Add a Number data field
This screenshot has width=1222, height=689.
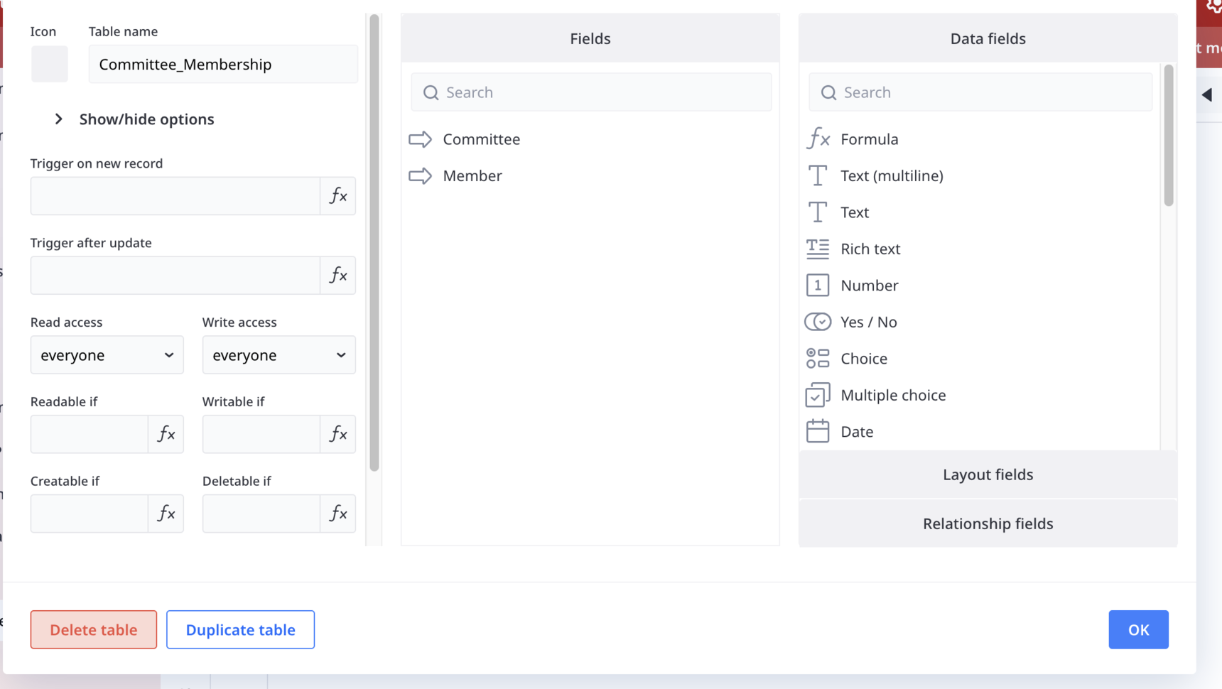click(868, 286)
